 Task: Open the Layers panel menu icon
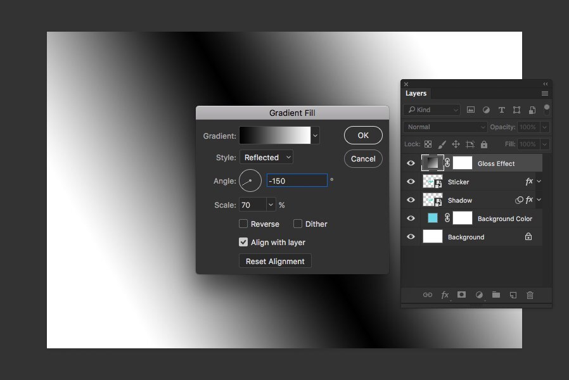point(545,94)
